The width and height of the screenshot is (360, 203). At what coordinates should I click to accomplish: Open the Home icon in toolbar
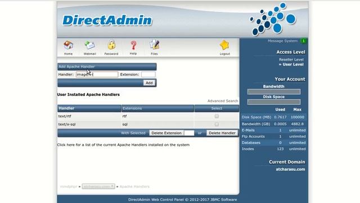[68, 45]
